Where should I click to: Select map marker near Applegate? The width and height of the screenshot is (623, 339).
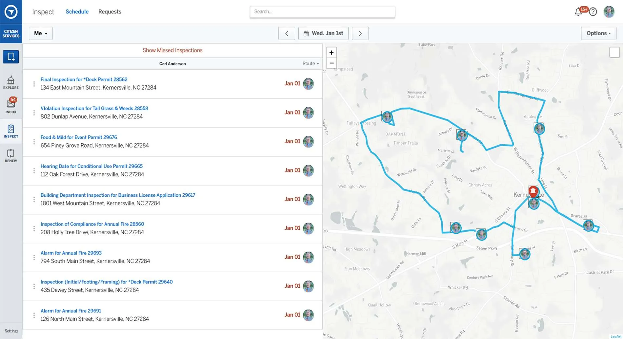[539, 128]
